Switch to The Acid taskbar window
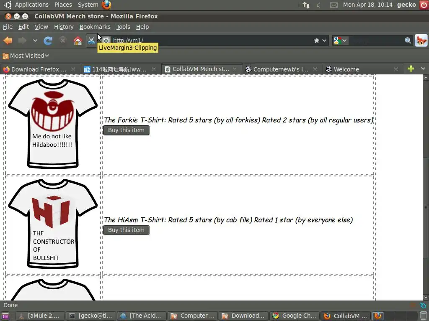Screen dimensions: 429x321 point(142,316)
